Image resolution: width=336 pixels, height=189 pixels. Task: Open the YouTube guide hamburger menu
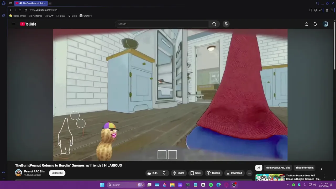14,24
